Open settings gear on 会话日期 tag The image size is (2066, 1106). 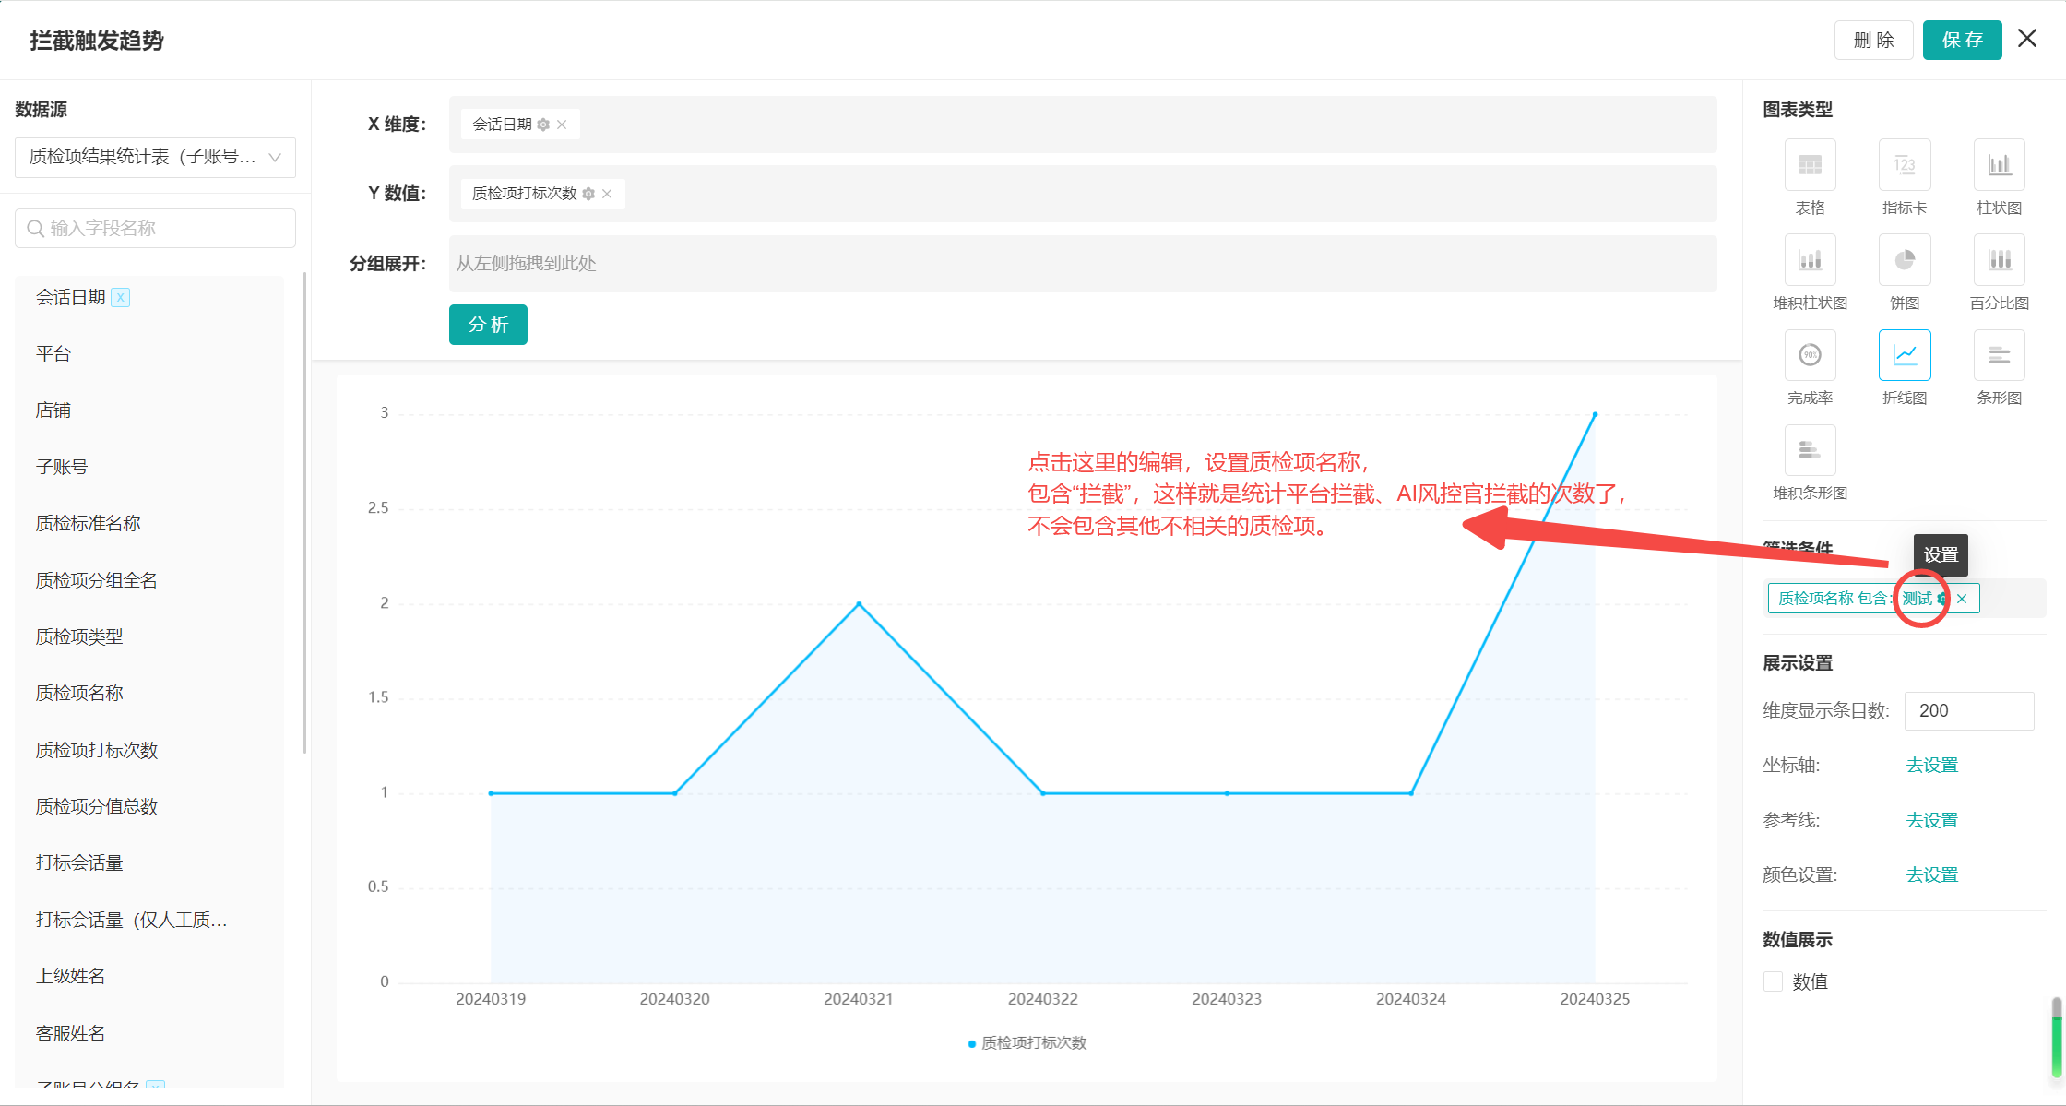[543, 125]
